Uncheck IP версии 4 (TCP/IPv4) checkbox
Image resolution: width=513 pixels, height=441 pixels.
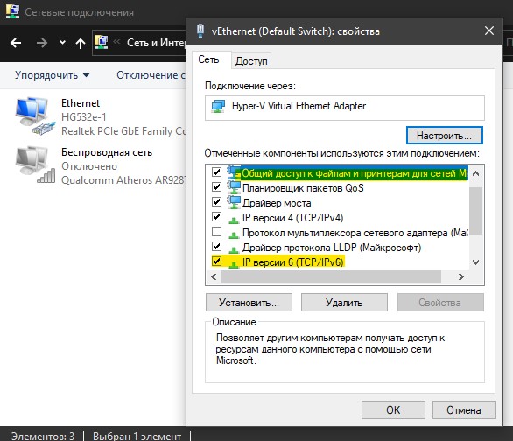(x=216, y=216)
